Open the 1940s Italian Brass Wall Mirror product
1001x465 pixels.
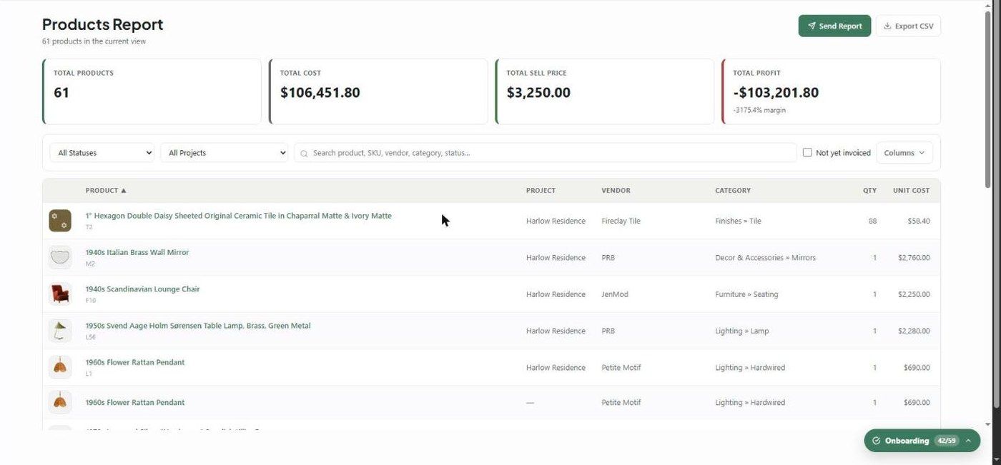[x=137, y=252]
